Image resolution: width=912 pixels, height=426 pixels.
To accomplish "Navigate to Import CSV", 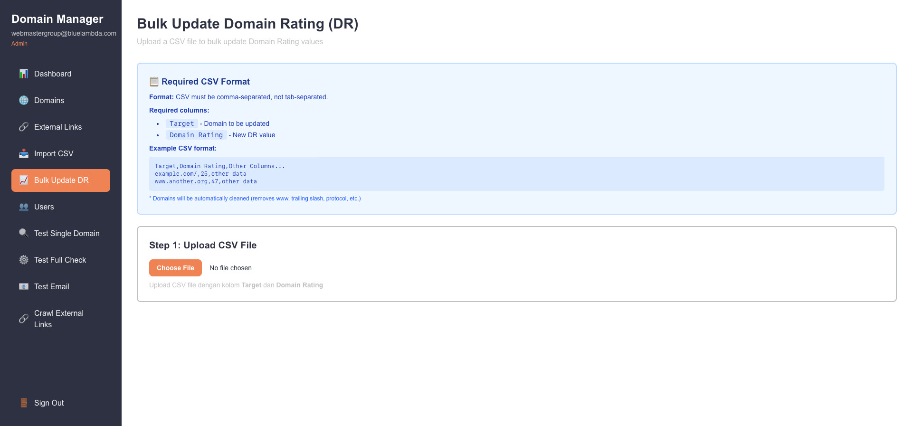I will pos(61,153).
